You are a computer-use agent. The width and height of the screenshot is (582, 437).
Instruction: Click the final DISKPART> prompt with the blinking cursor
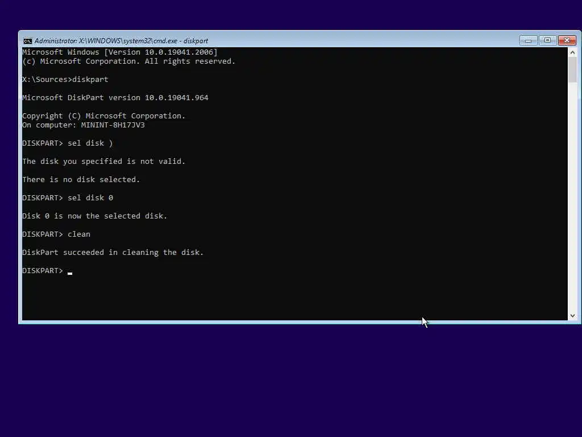(47, 270)
